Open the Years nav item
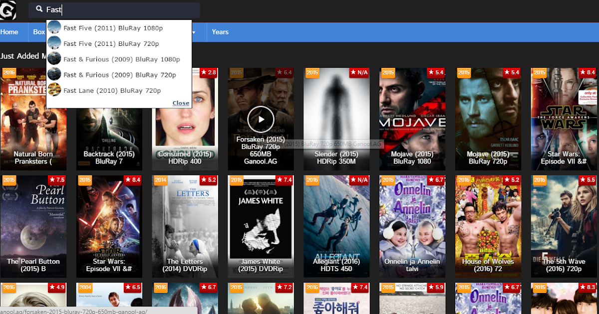Image resolution: width=599 pixels, height=314 pixels. [220, 32]
